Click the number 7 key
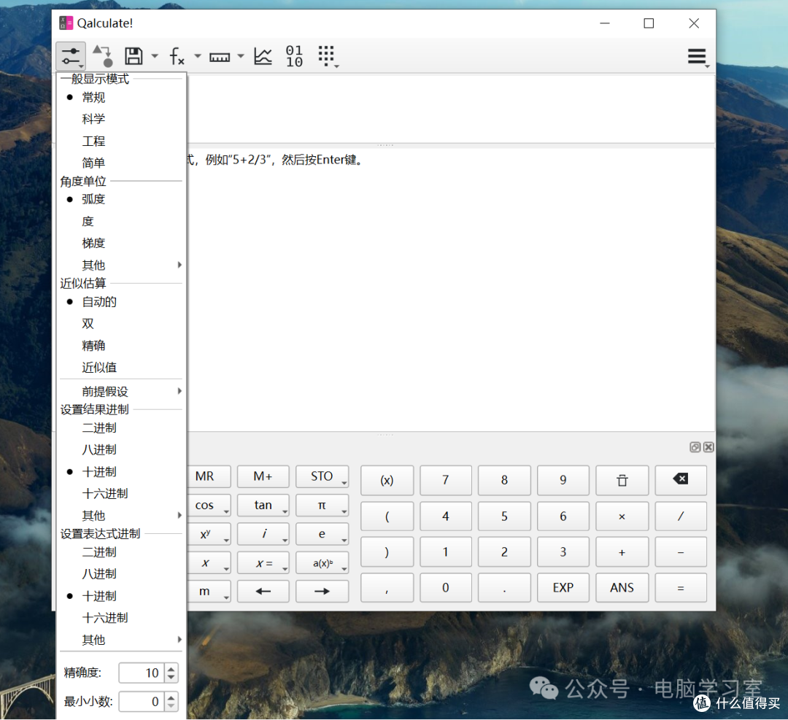The height and width of the screenshot is (720, 788). pos(446,480)
